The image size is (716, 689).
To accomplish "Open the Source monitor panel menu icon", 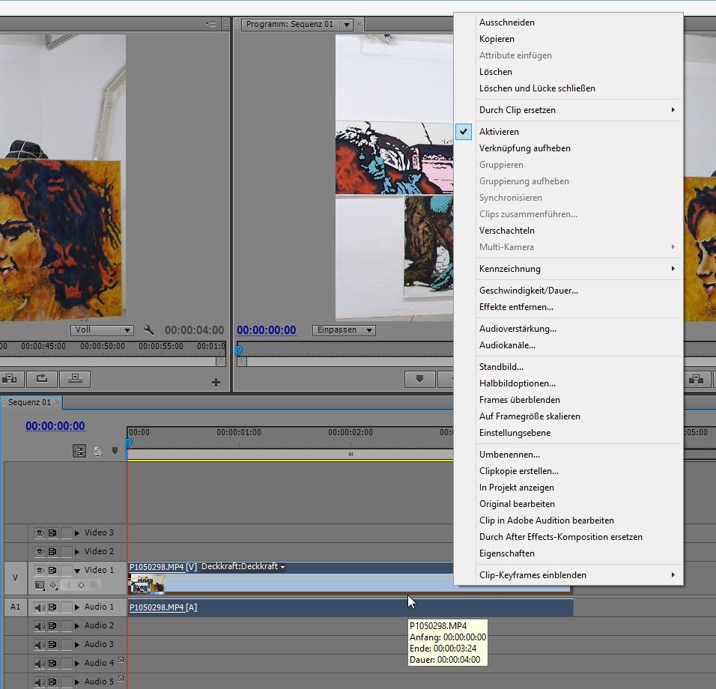I will click(x=210, y=24).
